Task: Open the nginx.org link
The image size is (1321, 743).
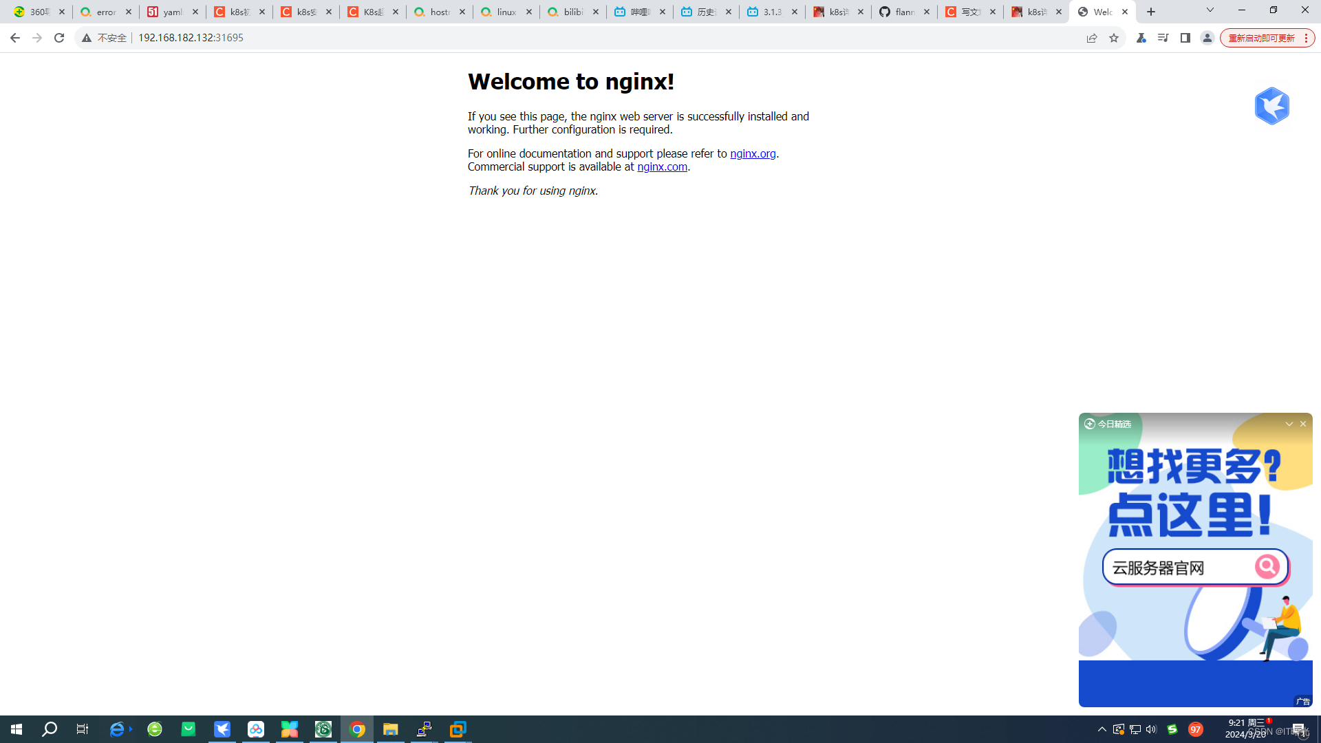Action: (x=753, y=153)
